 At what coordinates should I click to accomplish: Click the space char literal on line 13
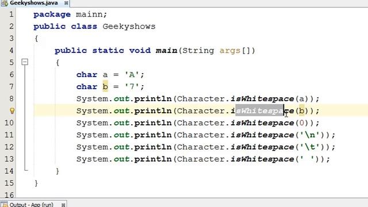[307, 159]
